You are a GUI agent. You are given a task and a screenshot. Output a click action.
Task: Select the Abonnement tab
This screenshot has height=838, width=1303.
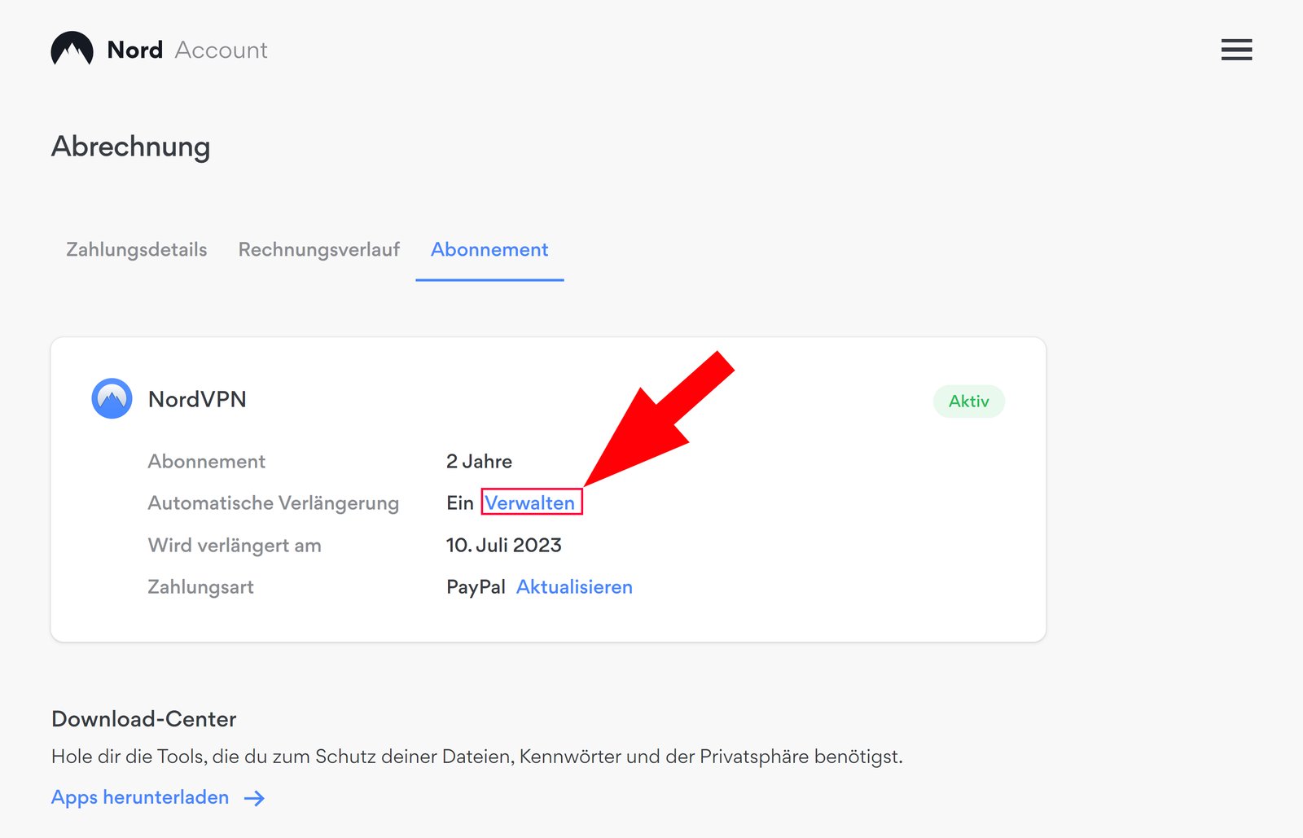point(489,250)
